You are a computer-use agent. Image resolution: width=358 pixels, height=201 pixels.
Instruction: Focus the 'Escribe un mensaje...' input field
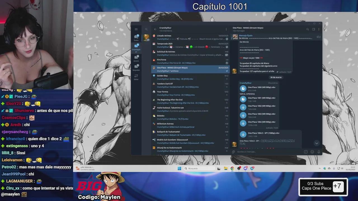270,152
